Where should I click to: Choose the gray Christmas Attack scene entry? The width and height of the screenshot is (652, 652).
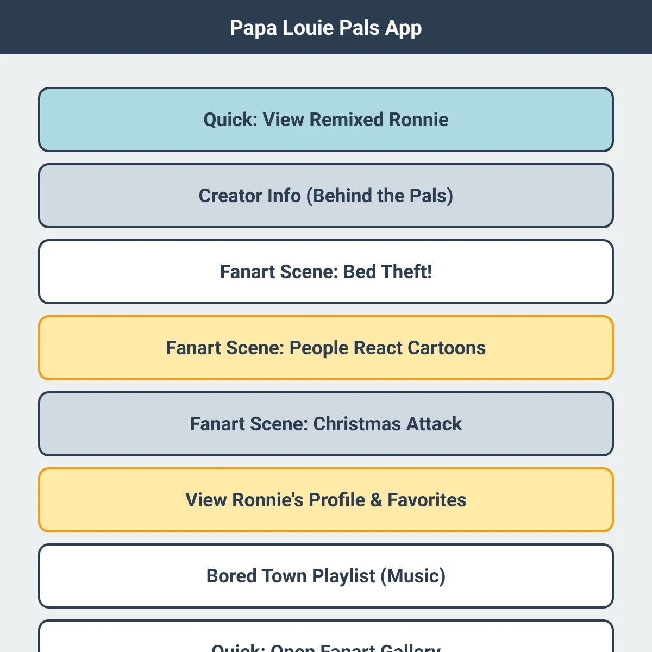coord(326,424)
